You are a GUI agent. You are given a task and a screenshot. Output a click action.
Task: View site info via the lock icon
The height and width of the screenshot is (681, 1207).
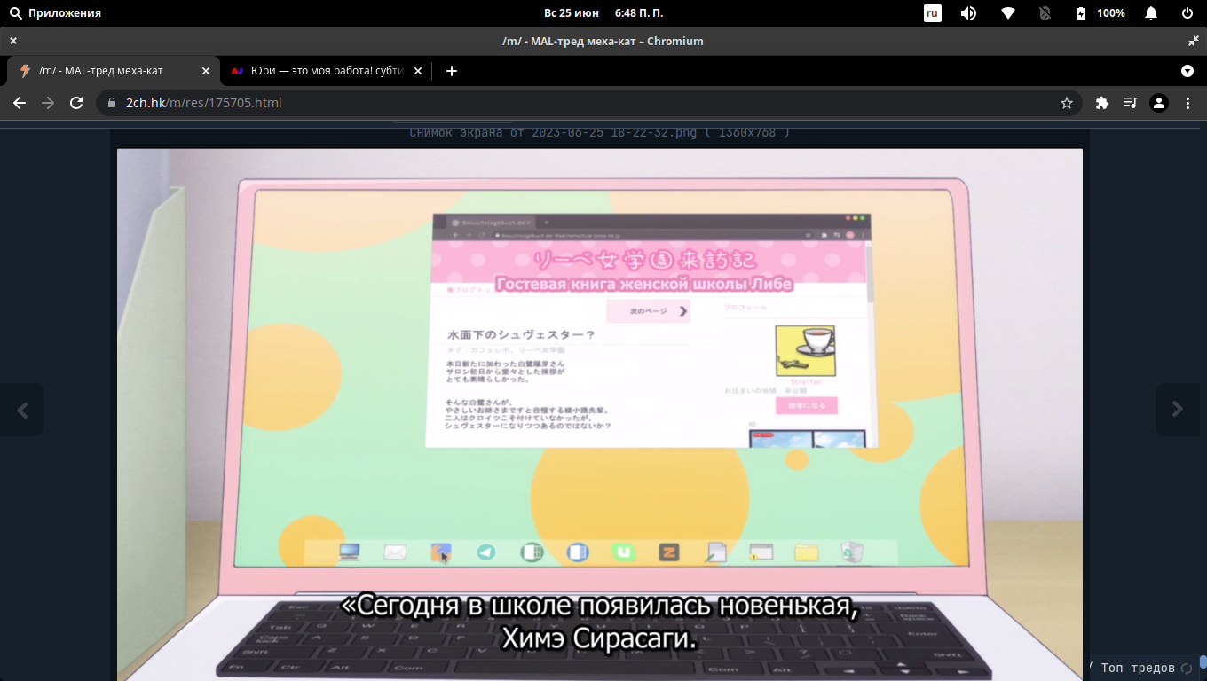[x=112, y=103]
